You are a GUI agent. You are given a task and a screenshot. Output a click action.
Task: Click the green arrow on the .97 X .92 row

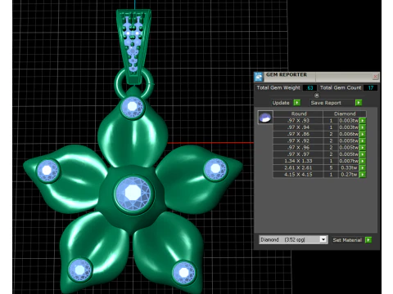tap(363, 140)
